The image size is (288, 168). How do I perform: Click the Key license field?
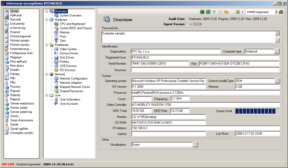[x=239, y=64]
